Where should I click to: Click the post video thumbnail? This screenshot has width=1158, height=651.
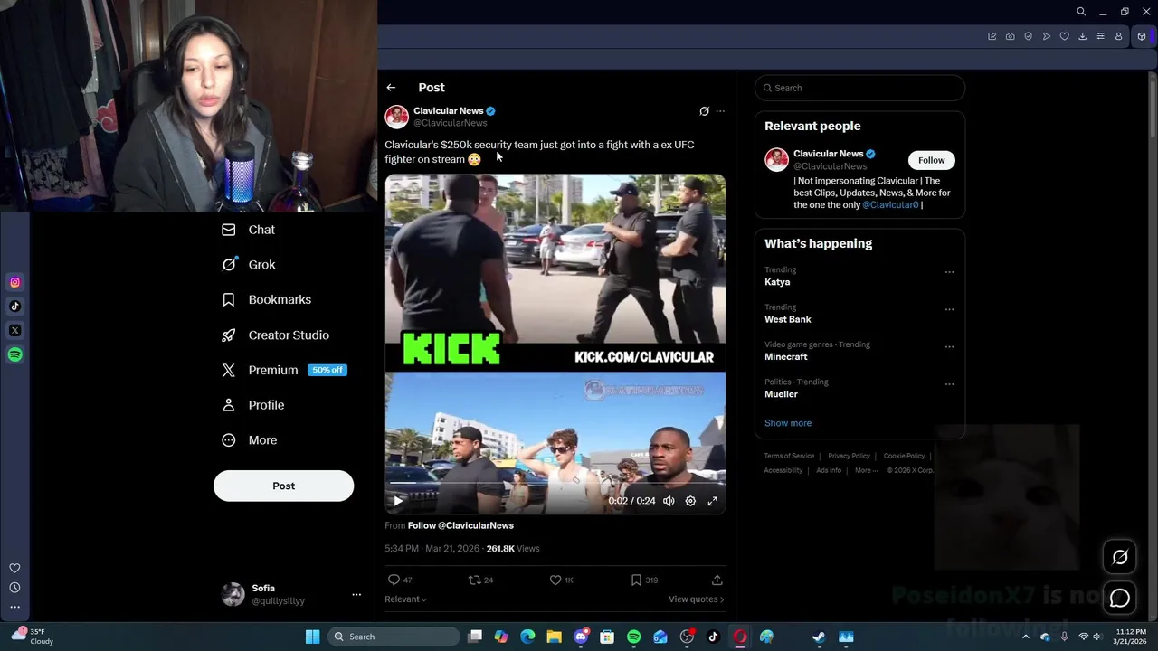click(555, 344)
